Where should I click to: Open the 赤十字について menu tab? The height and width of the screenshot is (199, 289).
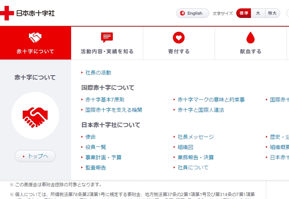coord(36,43)
